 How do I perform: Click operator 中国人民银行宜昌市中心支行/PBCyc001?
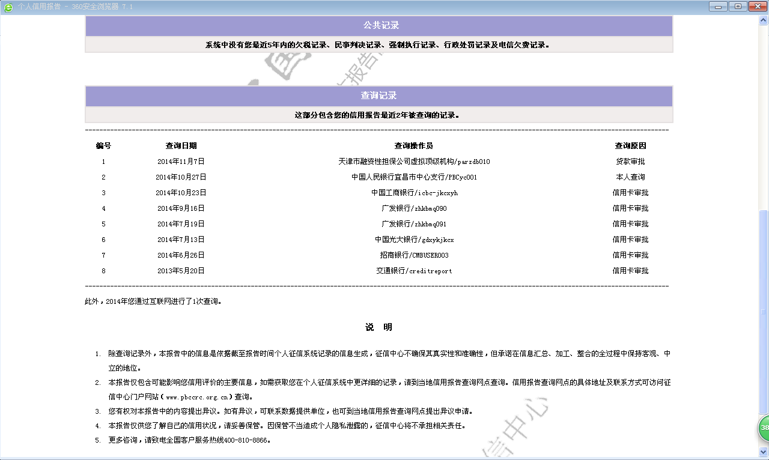pyautogui.click(x=415, y=177)
